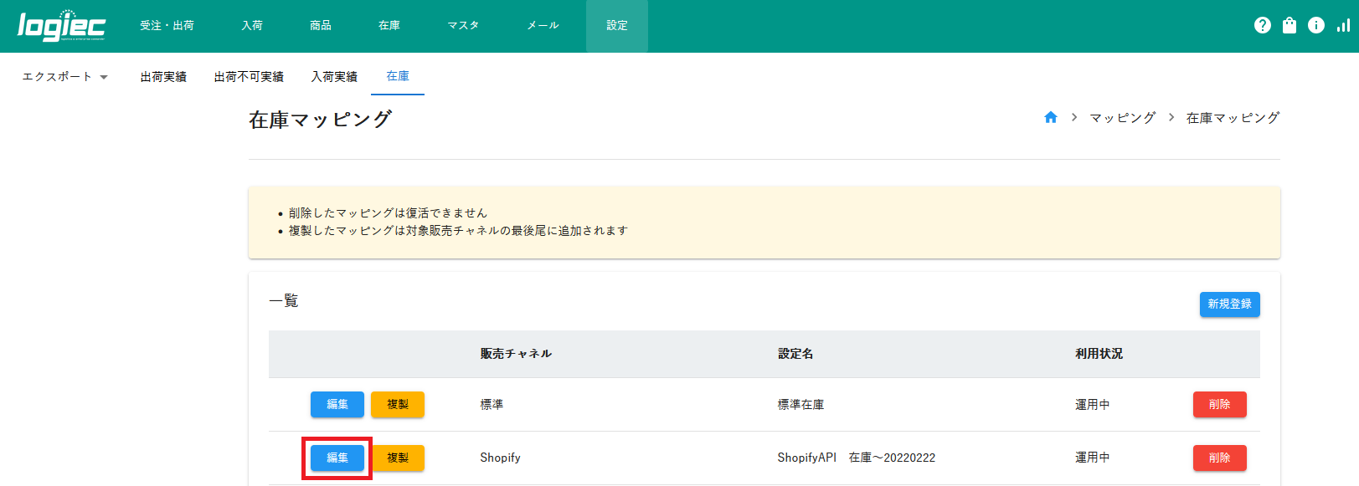This screenshot has height=486, width=1359.
Task: Select the 出荷不可実績 tab
Action: pos(249,77)
